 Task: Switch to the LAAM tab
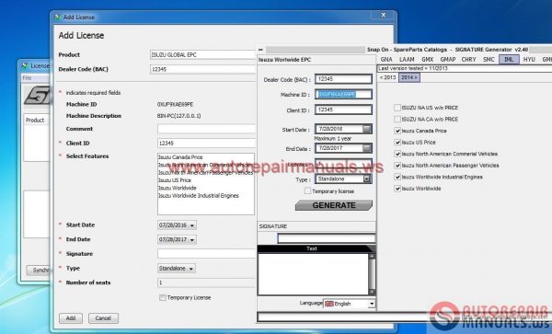(407, 60)
